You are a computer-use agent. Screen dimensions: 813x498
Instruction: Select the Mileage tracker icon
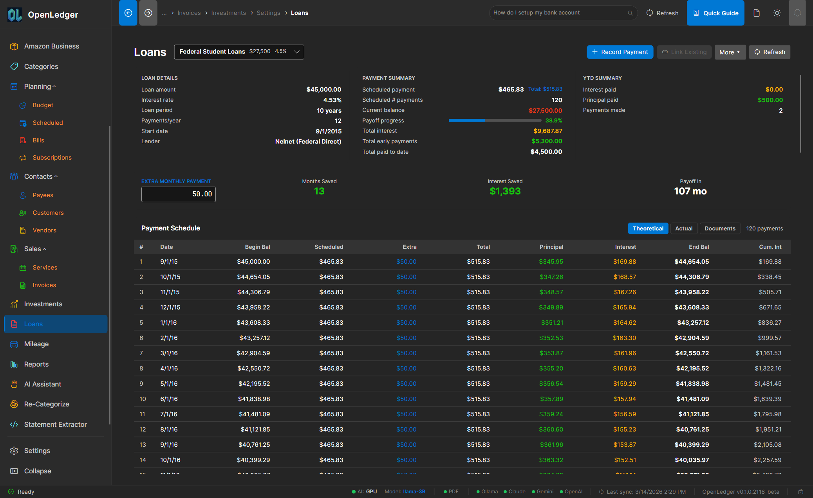pos(14,344)
